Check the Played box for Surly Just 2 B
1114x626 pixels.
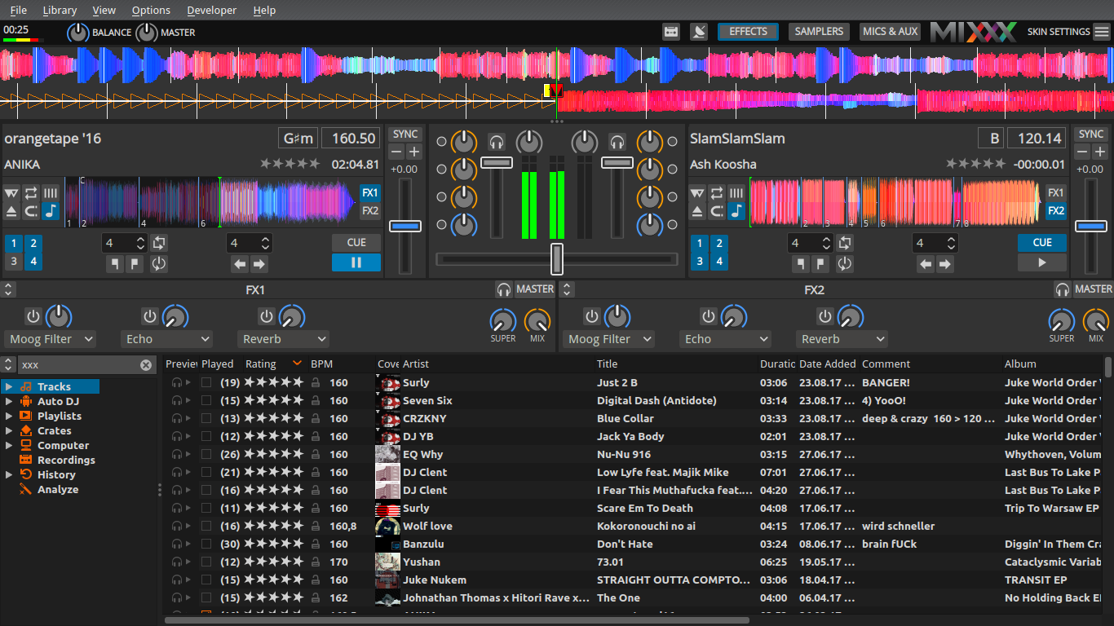click(x=206, y=382)
